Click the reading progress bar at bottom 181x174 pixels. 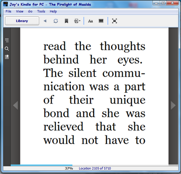[x=90, y=165]
